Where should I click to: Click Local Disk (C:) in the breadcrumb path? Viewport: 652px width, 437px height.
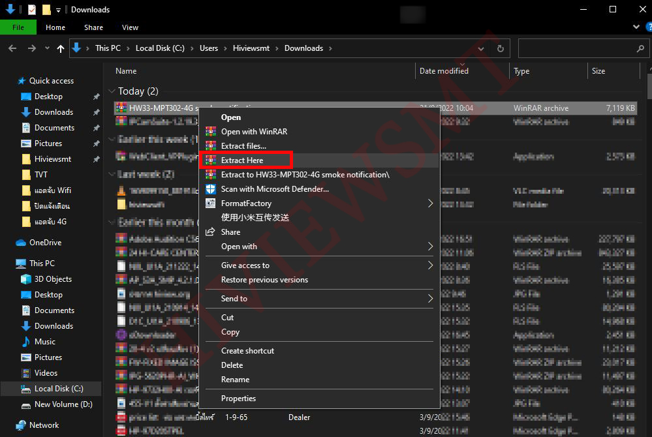point(160,48)
